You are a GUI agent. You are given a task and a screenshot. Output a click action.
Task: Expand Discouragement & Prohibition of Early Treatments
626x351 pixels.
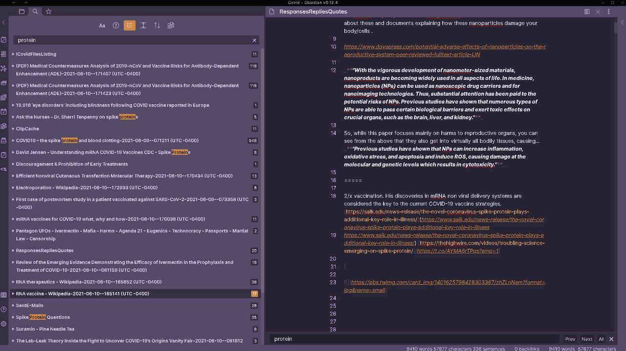point(13,164)
